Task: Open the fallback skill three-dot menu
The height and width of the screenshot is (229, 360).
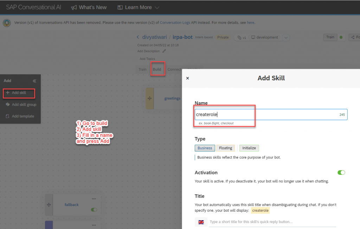Action: [94, 199]
